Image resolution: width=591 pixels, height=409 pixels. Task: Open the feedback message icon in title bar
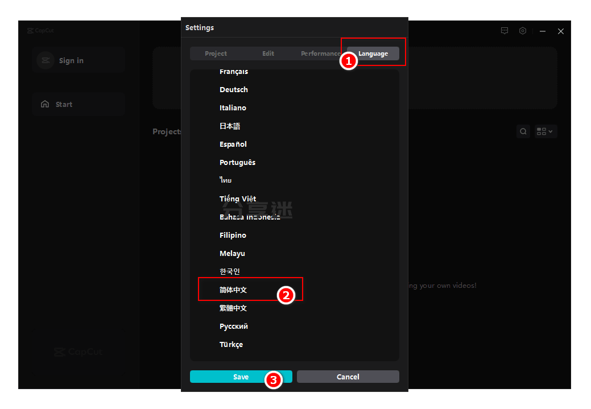click(x=505, y=31)
